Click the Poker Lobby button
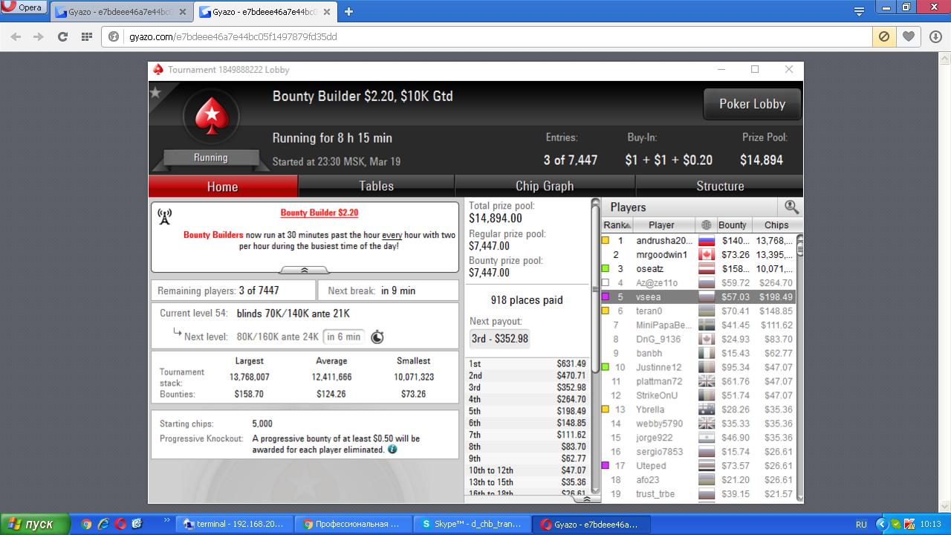This screenshot has width=951, height=535. pyautogui.click(x=752, y=104)
